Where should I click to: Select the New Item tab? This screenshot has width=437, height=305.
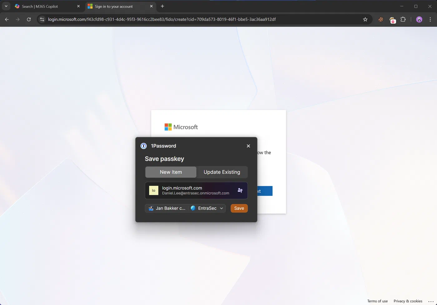point(171,172)
